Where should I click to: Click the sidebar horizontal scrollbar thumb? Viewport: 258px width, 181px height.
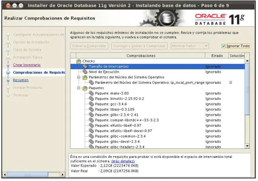28,175
